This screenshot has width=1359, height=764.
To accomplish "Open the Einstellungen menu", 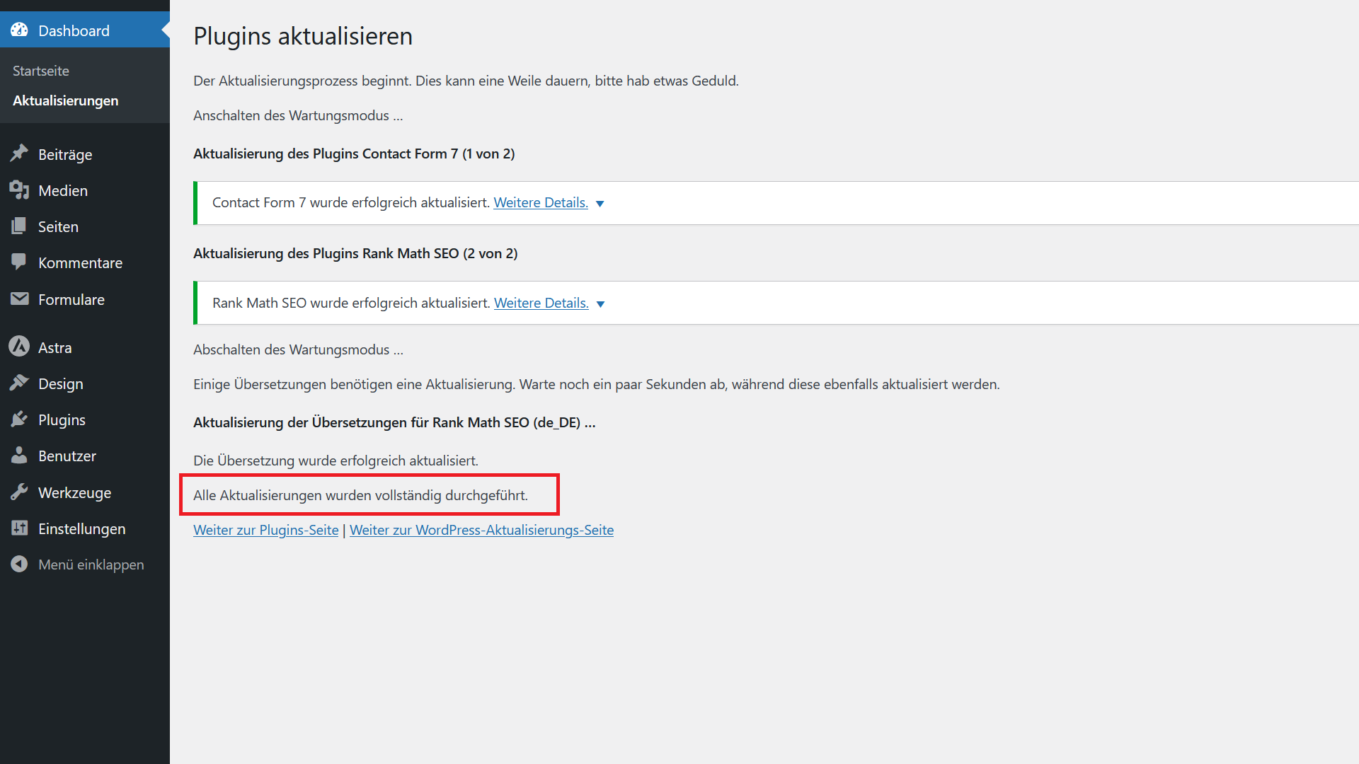I will [85, 528].
